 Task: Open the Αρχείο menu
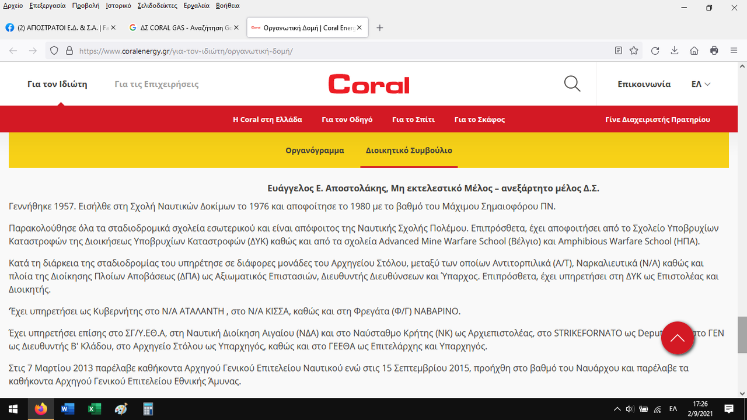13,5
